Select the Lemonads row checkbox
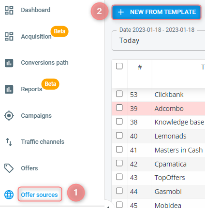The image size is (205, 208). (119, 135)
